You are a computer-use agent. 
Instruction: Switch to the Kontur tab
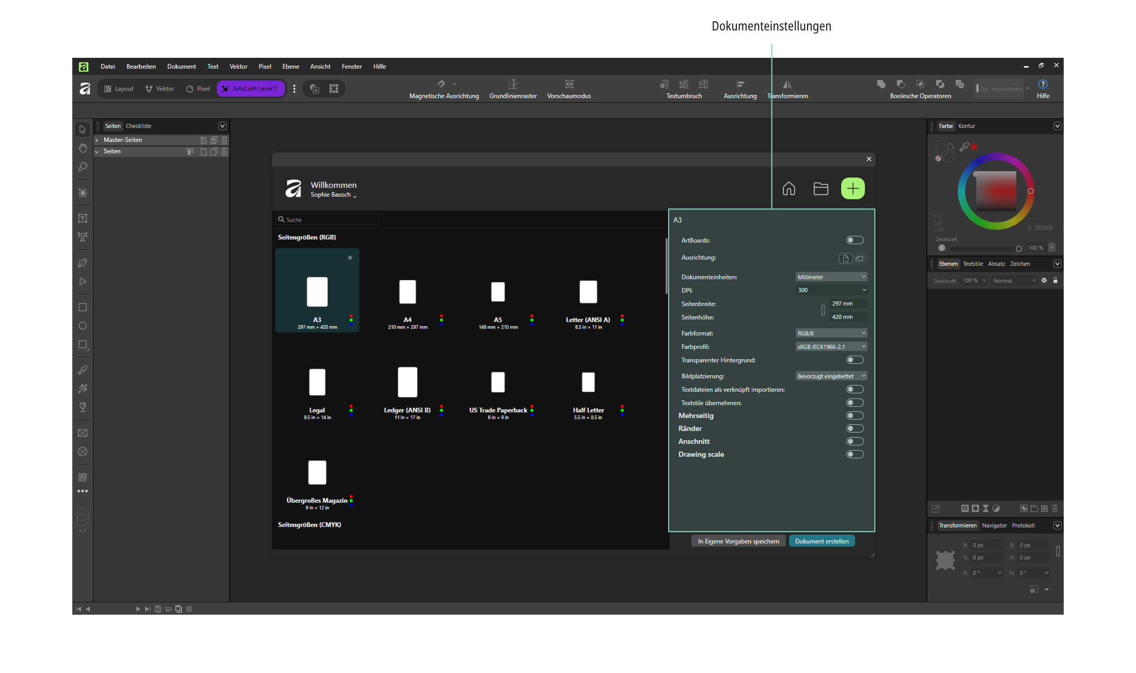point(967,126)
